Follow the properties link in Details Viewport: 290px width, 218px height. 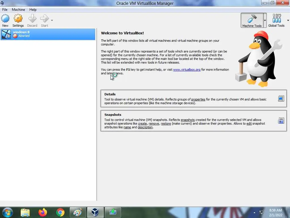(198, 99)
